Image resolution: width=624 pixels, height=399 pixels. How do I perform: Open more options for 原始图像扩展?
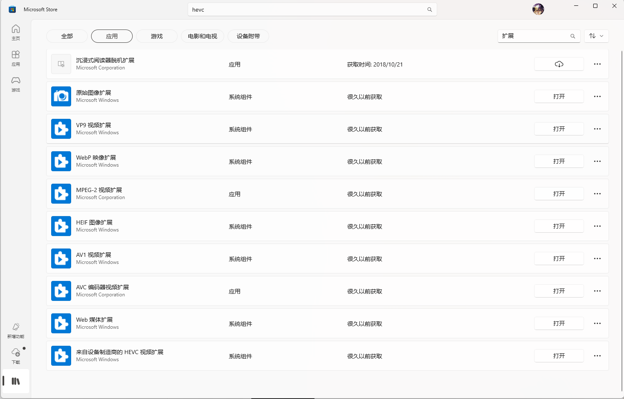[x=597, y=96]
